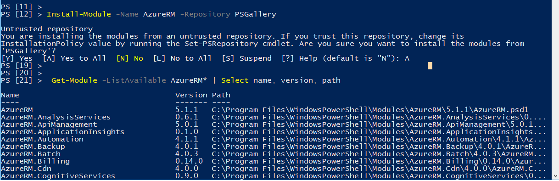Select the [Y] Yes prompt option
The height and width of the screenshot is (181, 559).
click(17, 58)
